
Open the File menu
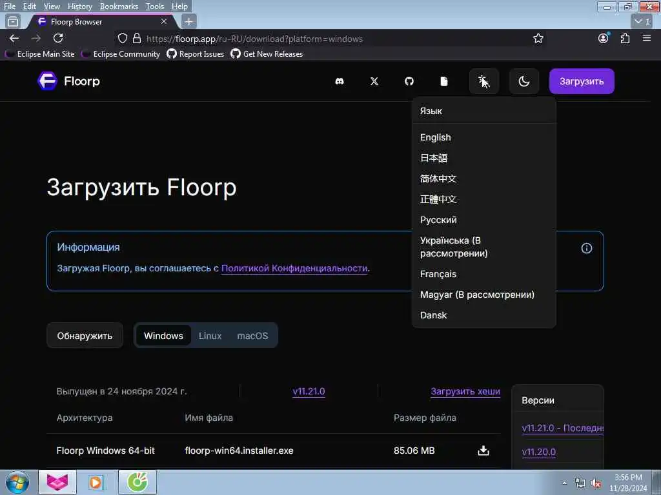tap(9, 6)
